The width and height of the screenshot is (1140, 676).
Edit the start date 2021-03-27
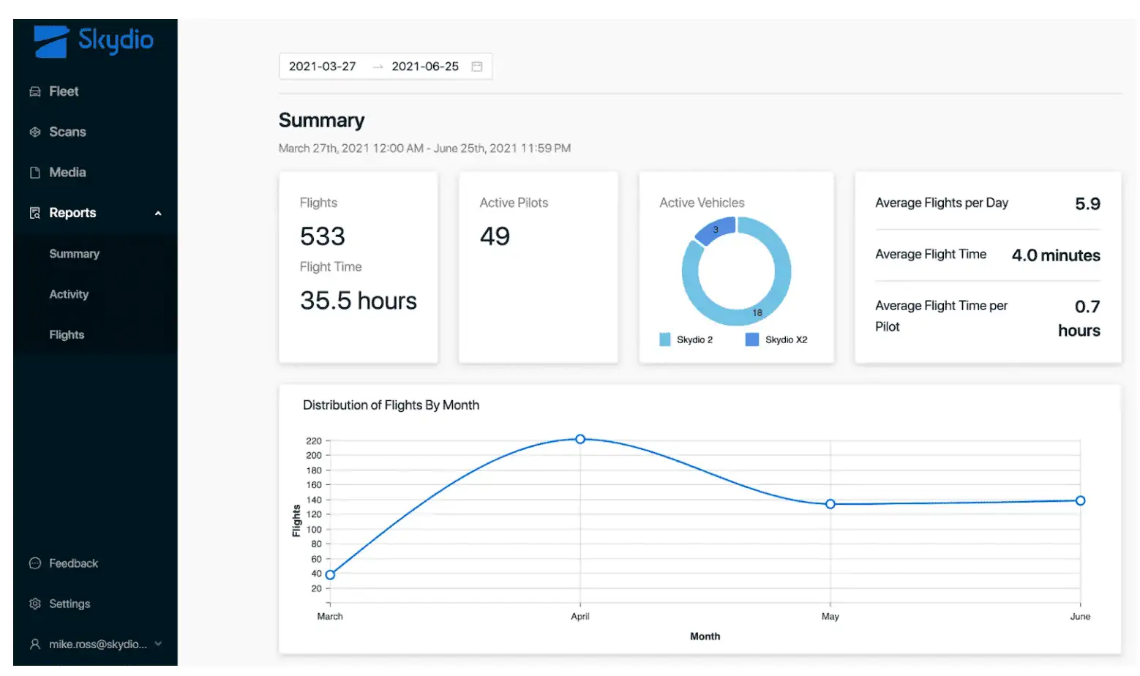[322, 67]
